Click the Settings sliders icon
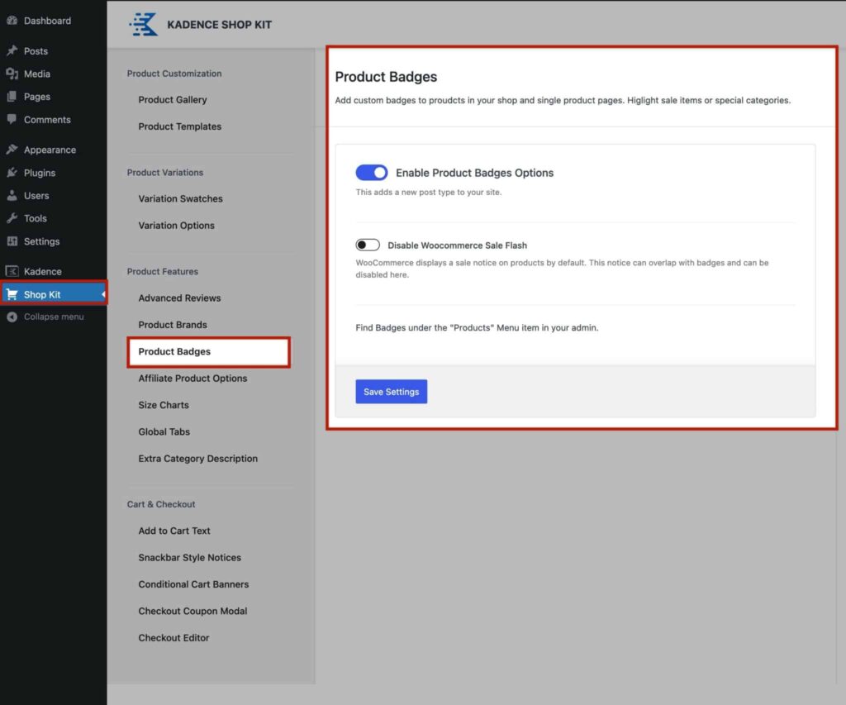Screen dimensions: 846x705 (x=12, y=241)
